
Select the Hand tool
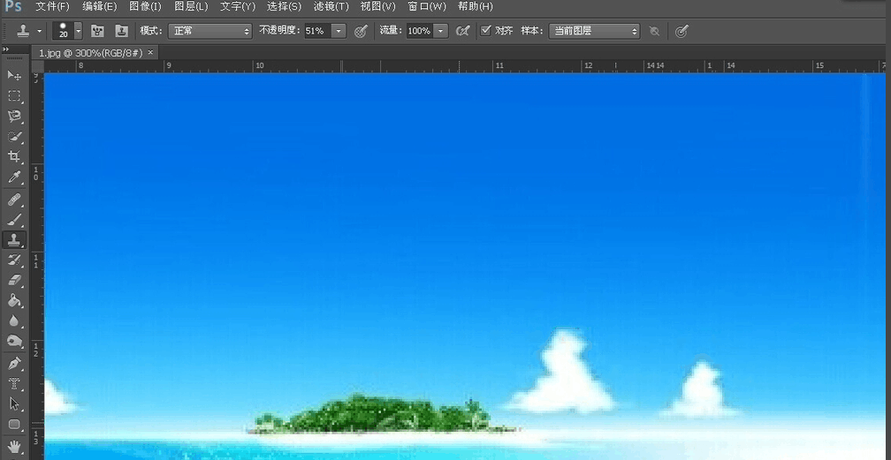[14, 446]
